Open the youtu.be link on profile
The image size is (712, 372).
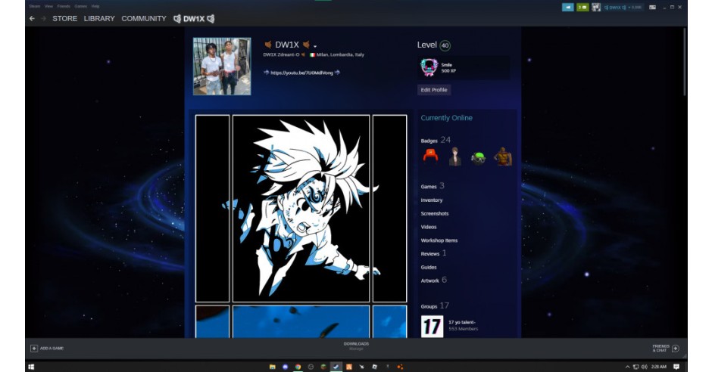click(302, 73)
